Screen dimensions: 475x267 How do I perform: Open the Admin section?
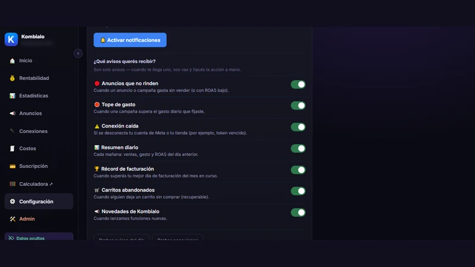[39, 219]
